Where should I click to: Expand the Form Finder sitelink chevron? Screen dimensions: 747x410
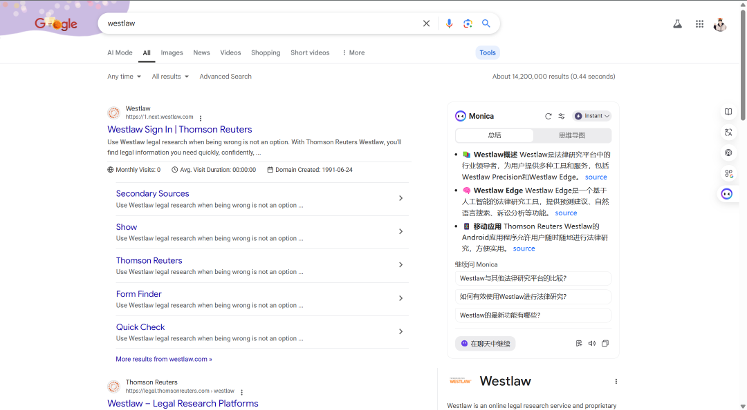(400, 298)
